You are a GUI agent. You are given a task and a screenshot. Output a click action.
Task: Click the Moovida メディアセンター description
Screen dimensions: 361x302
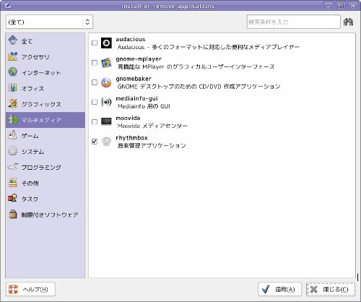click(x=152, y=126)
